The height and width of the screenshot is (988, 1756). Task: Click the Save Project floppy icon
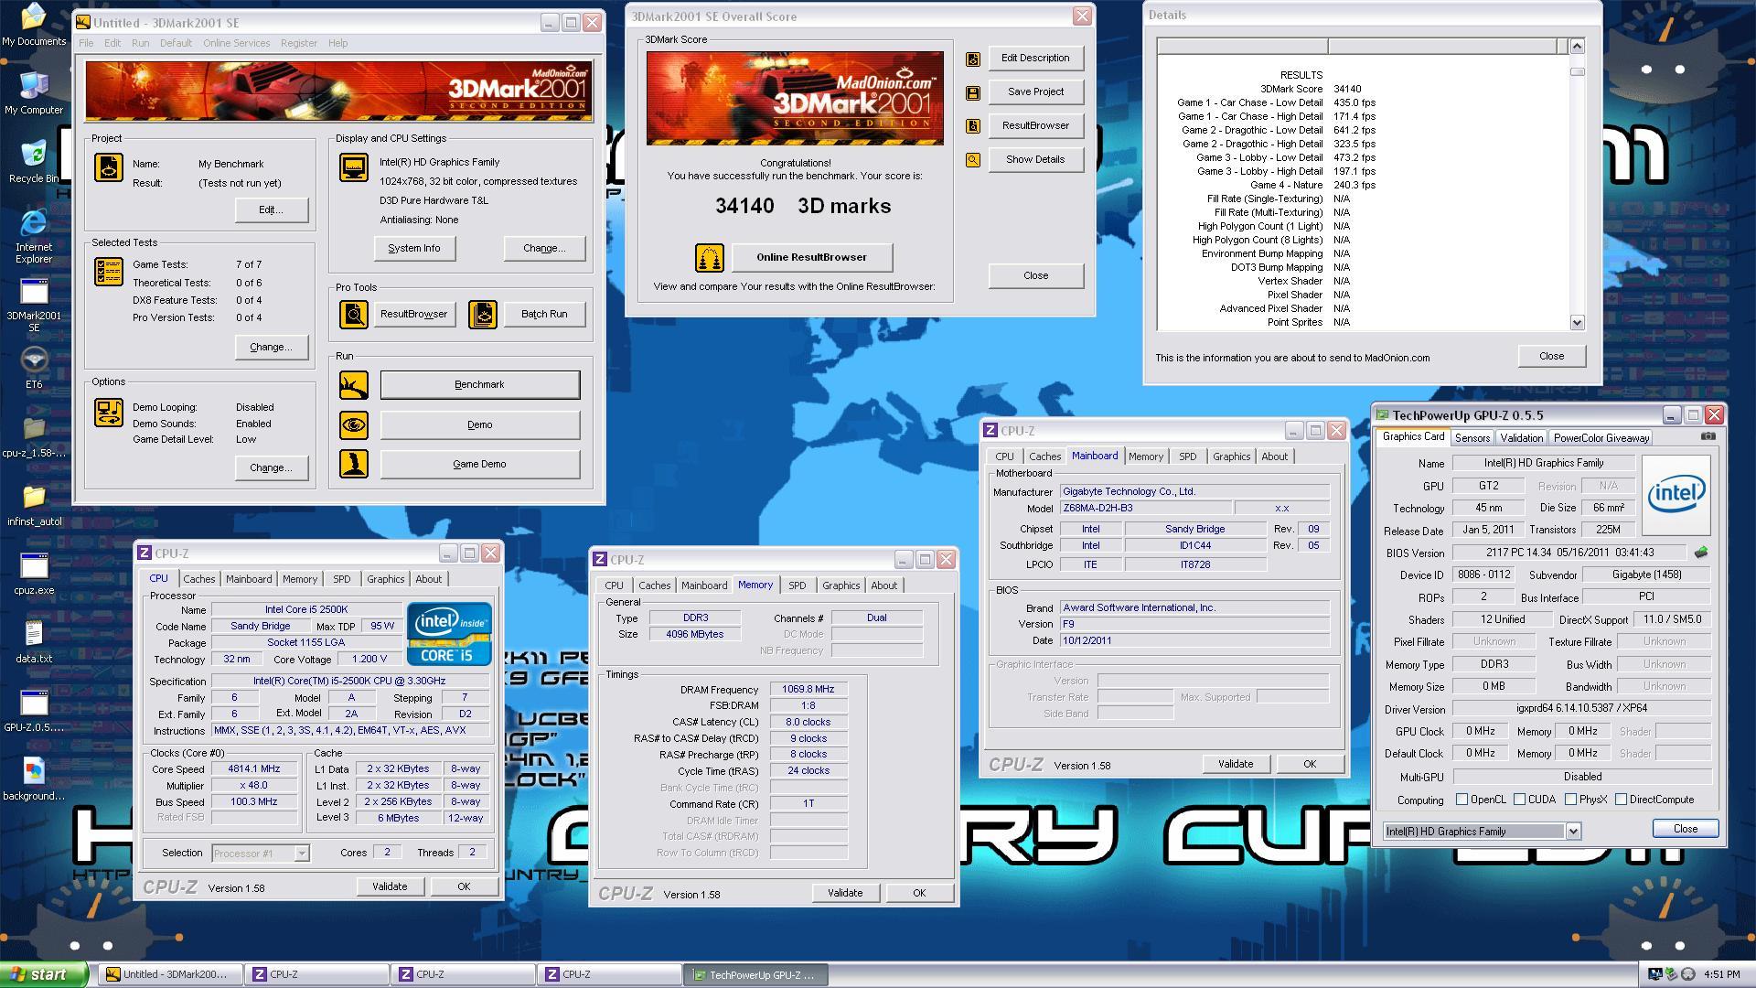pyautogui.click(x=973, y=92)
